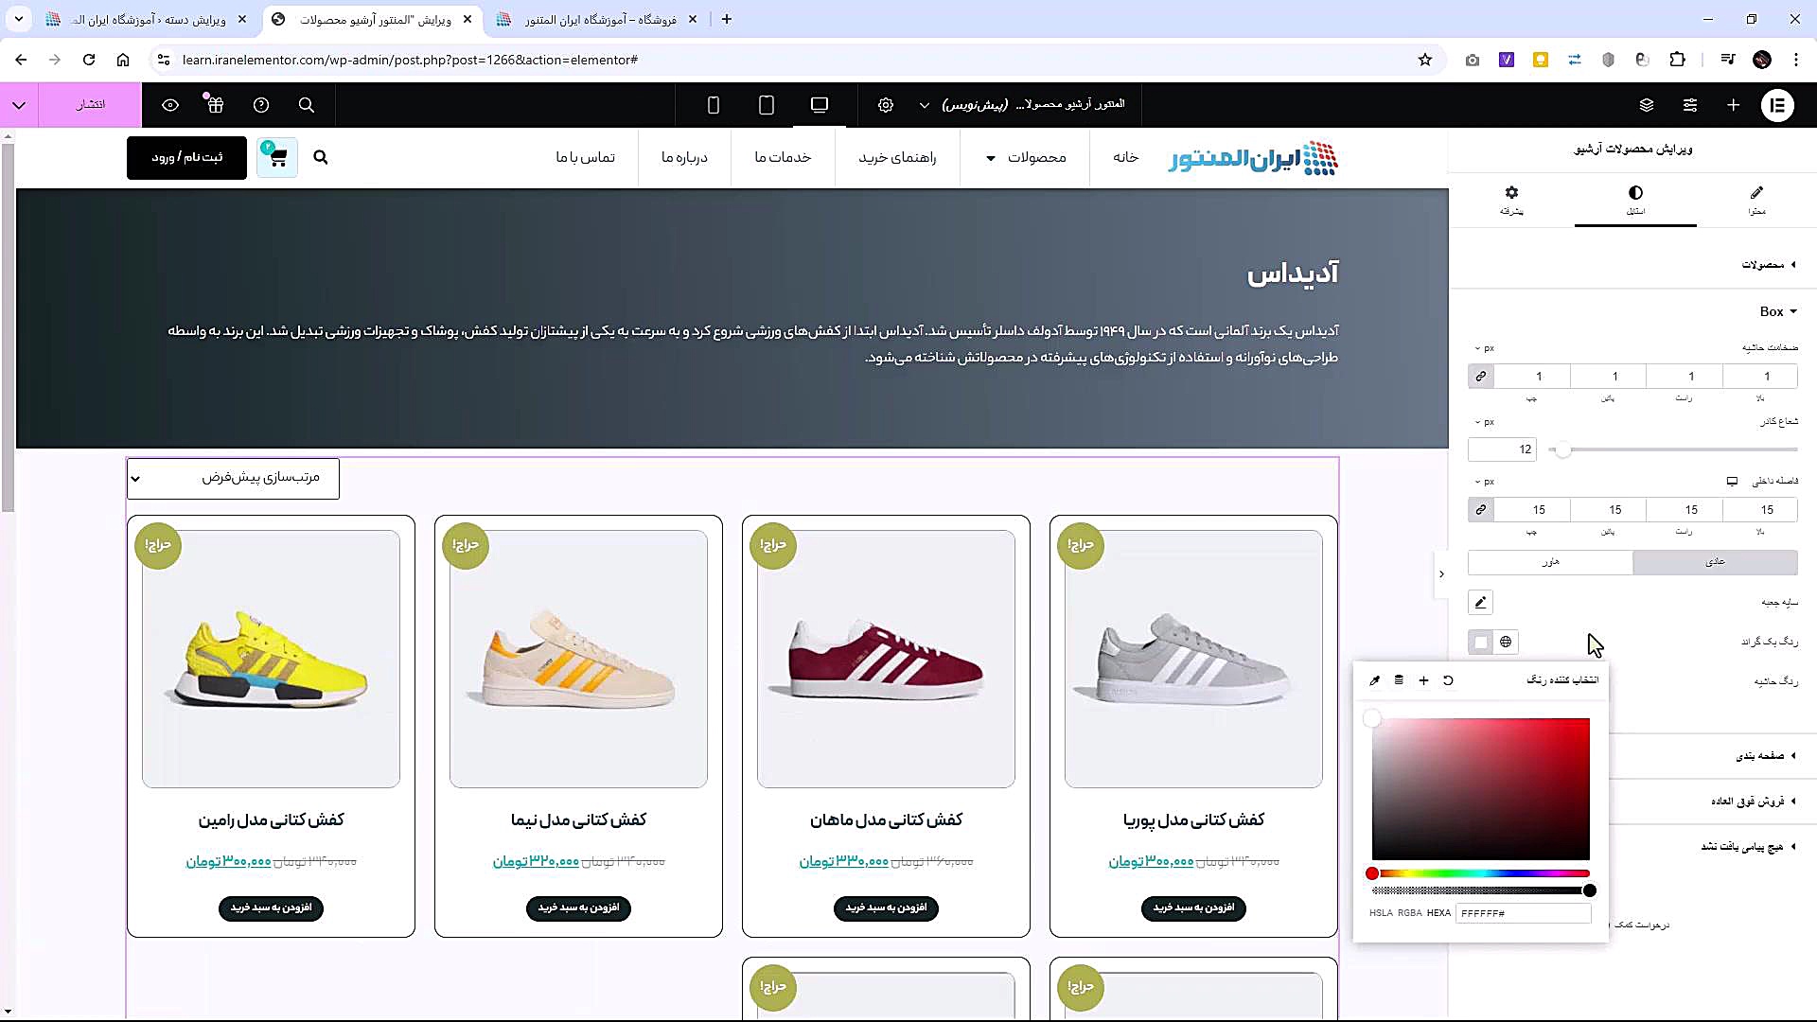The image size is (1817, 1022).
Task: Pick a color with the eyedropper
Action: coord(1375,680)
